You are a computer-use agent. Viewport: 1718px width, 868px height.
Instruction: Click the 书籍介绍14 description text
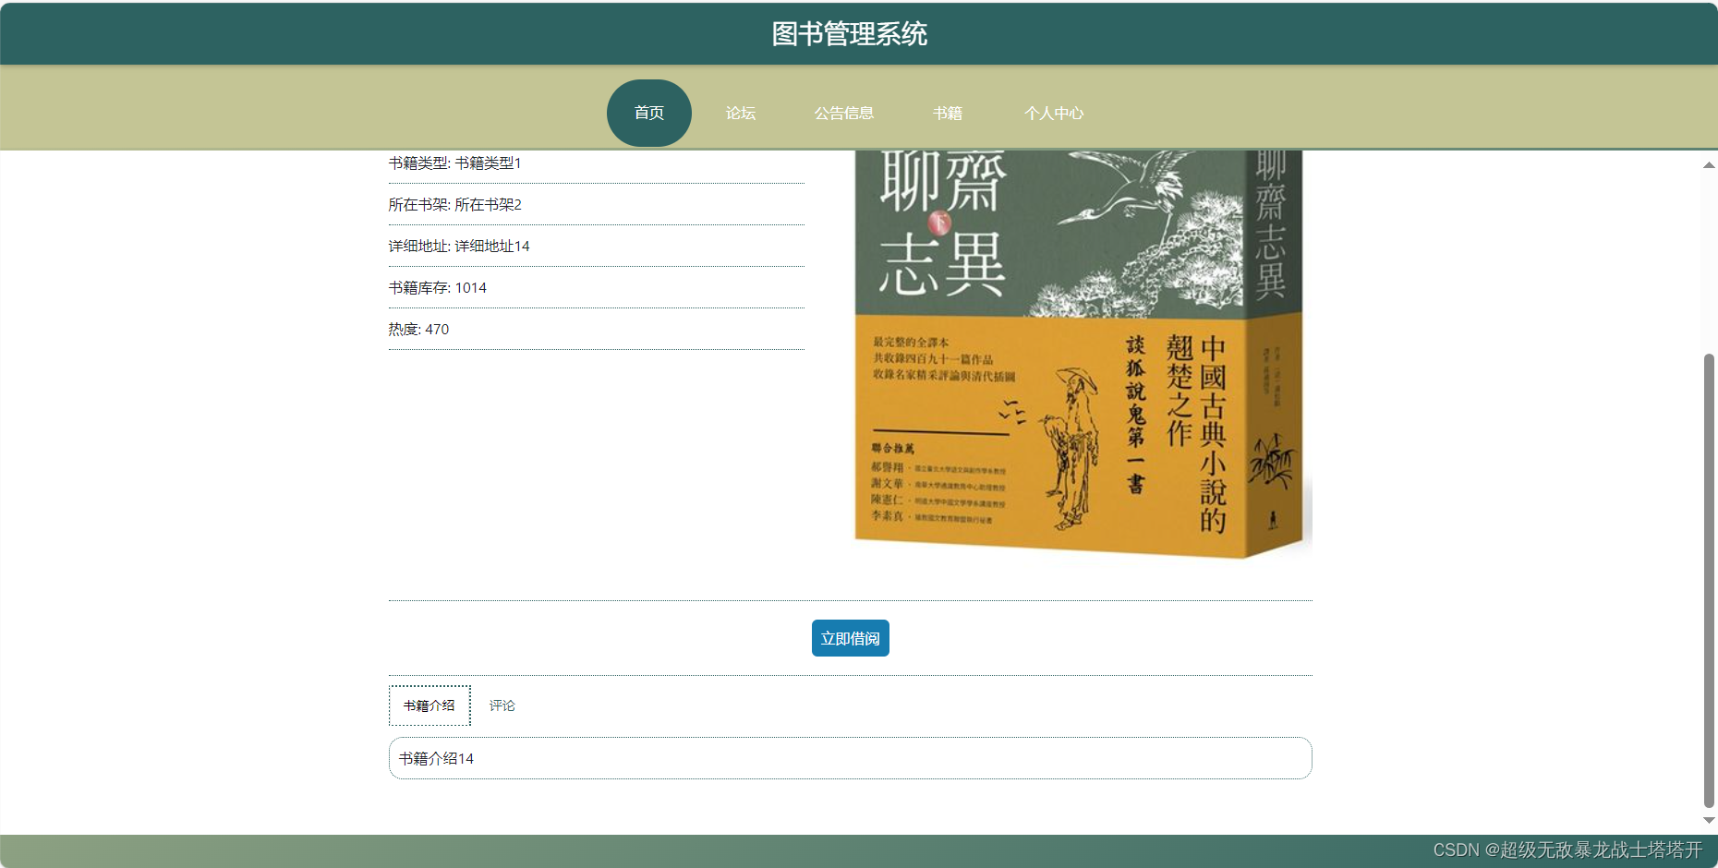(x=436, y=758)
